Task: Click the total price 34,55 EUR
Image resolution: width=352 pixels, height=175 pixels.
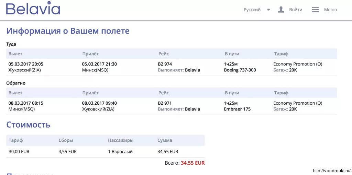Action: click(x=193, y=163)
